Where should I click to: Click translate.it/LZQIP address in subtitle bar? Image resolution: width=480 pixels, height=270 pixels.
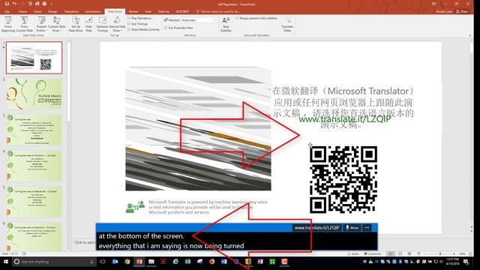316,227
